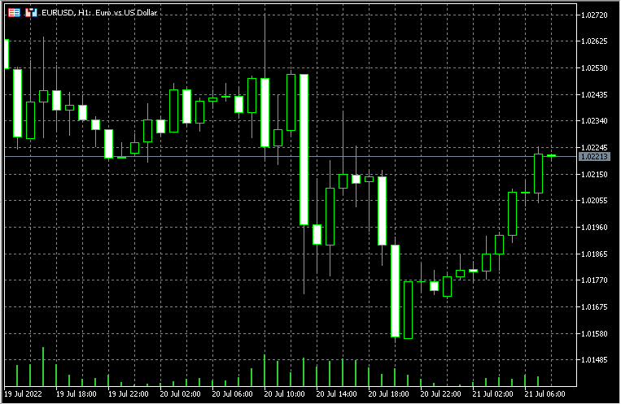The height and width of the screenshot is (404, 621).
Task: Click the 20 Jul 06:00 time label
Action: 232,394
